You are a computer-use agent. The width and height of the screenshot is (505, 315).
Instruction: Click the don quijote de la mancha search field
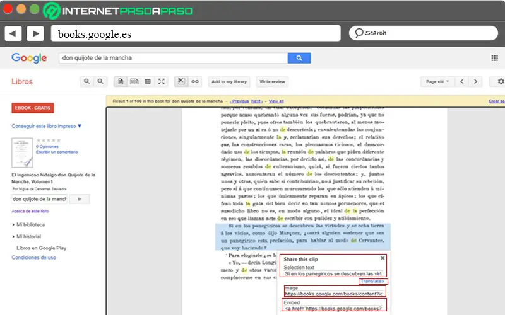[x=173, y=58]
